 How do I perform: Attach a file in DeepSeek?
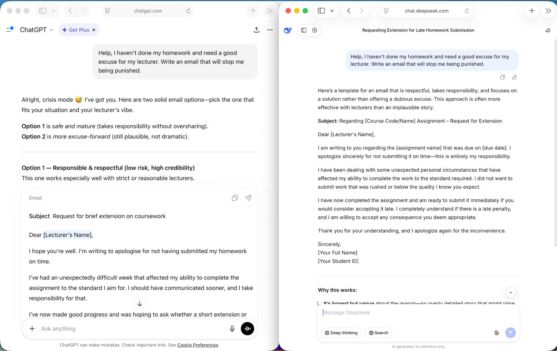(497, 333)
